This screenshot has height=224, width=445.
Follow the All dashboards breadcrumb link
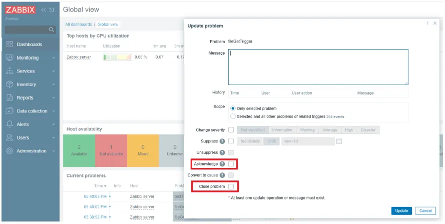pos(78,24)
